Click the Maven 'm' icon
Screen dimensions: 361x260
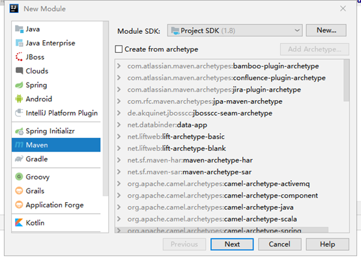pyautogui.click(x=19, y=145)
